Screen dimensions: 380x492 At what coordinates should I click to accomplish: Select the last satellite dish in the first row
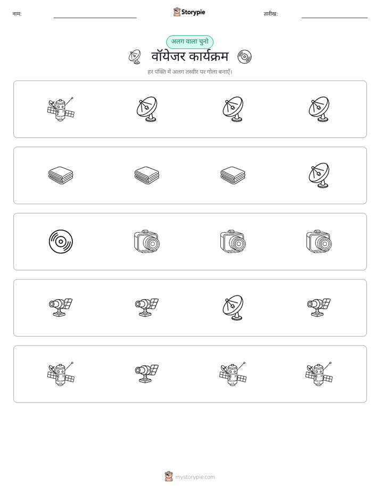coord(319,109)
